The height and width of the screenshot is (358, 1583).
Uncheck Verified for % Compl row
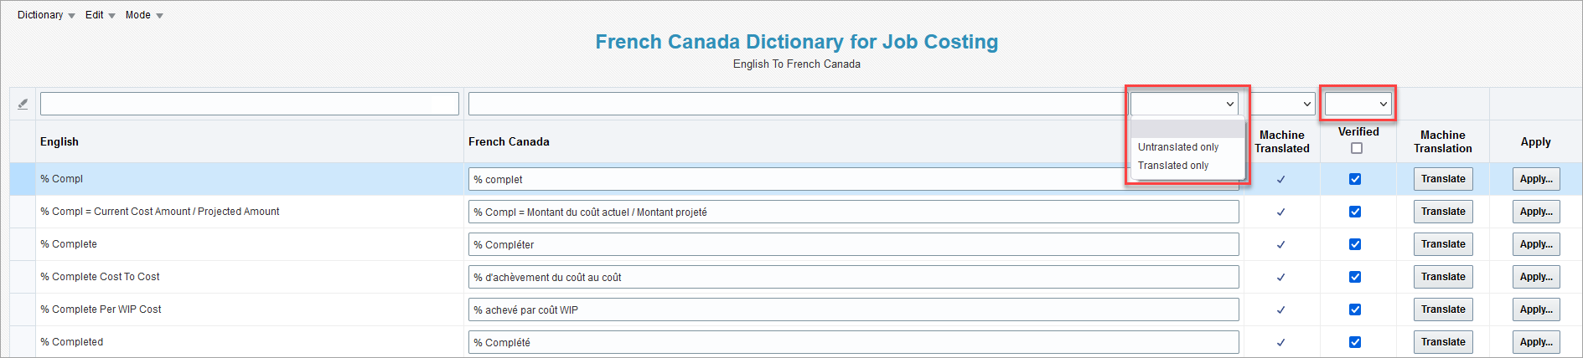tap(1355, 179)
